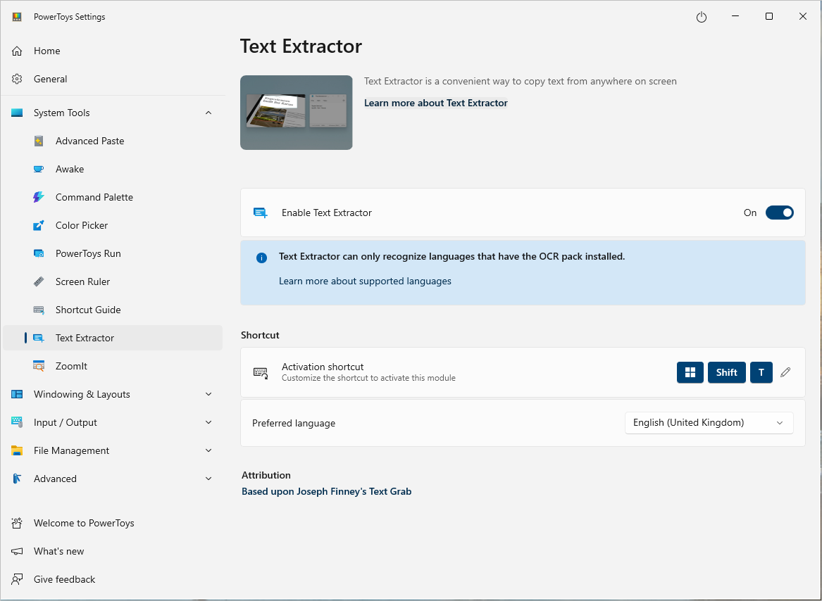Select Screen Ruler in sidebar
The height and width of the screenshot is (601, 822).
click(x=113, y=282)
